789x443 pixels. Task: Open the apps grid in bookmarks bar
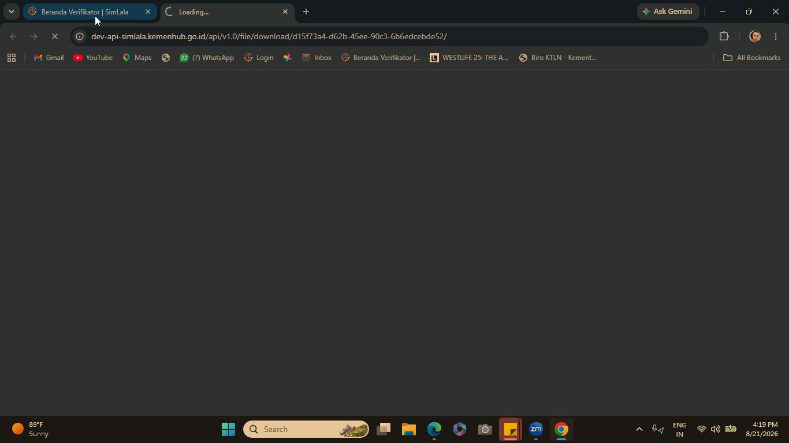pyautogui.click(x=11, y=58)
